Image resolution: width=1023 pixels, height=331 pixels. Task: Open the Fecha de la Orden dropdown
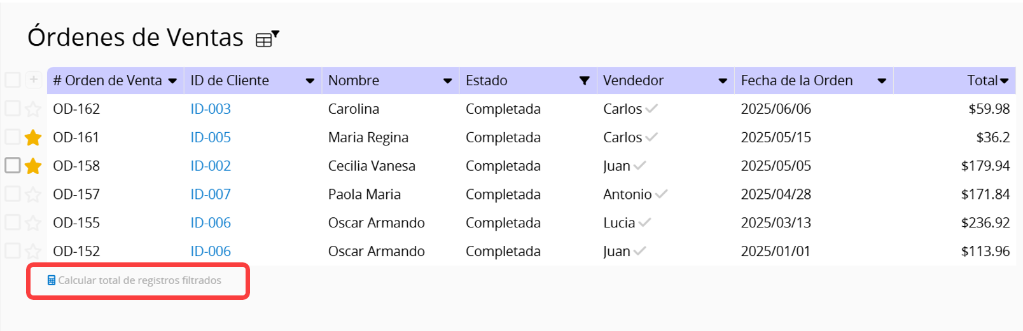[882, 81]
